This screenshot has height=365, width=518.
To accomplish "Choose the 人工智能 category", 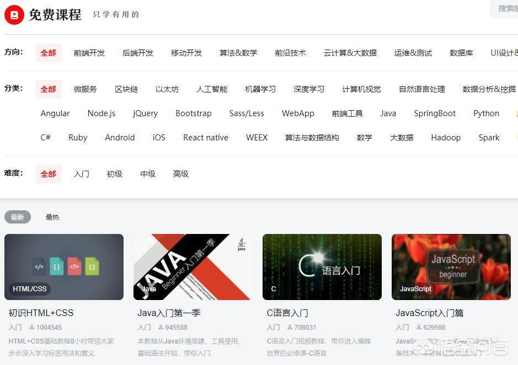I will click(212, 89).
